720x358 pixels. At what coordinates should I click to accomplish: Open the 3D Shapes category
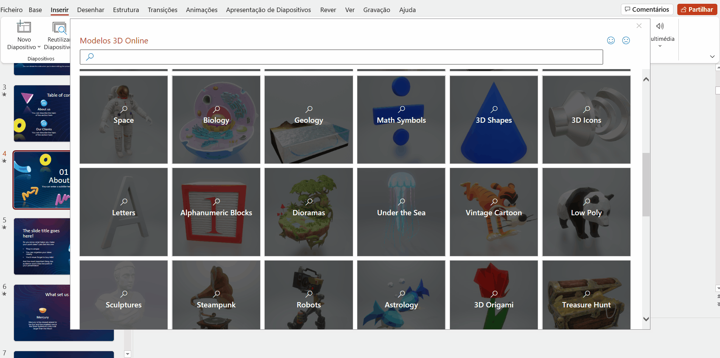pyautogui.click(x=494, y=120)
